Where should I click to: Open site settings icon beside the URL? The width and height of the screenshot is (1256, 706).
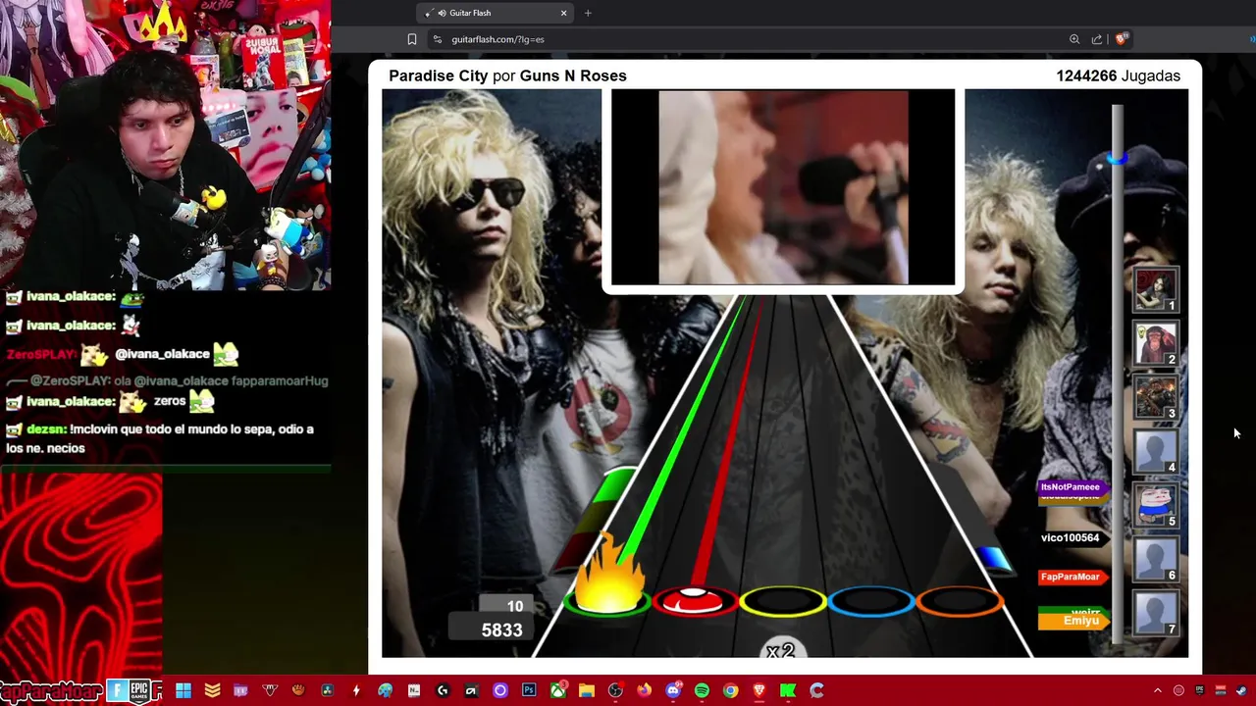[x=438, y=39]
